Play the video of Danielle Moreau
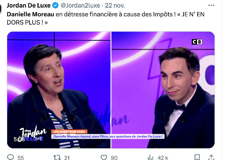 (x=111, y=90)
